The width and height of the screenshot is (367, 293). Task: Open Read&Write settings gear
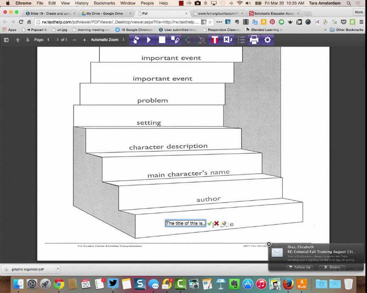[267, 40]
